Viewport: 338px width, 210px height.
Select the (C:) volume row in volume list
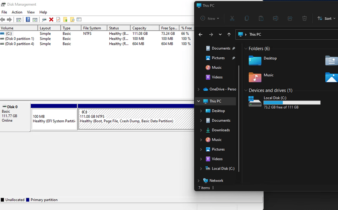tap(97, 34)
